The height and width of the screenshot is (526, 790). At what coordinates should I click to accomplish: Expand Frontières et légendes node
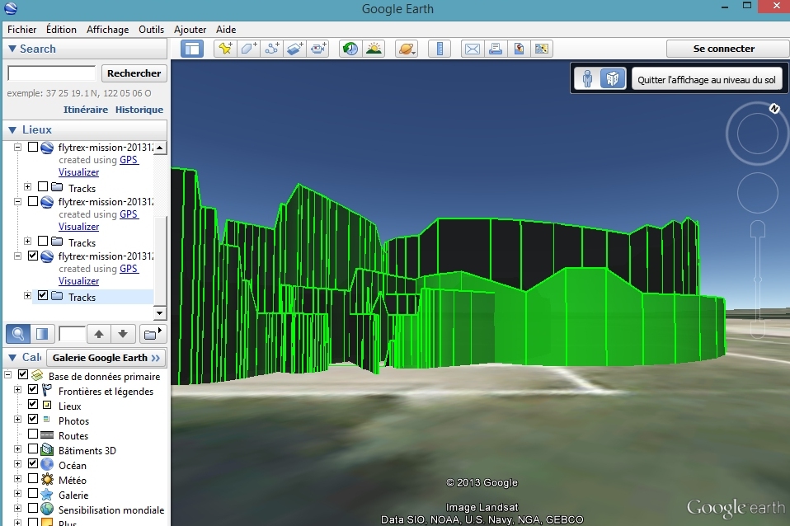(17, 389)
